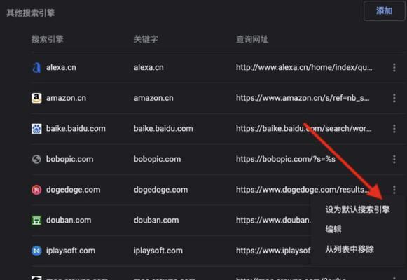The image size is (407, 280).
Task: Choose 设为默认搜索引擎 from context menu
Action: [x=358, y=209]
